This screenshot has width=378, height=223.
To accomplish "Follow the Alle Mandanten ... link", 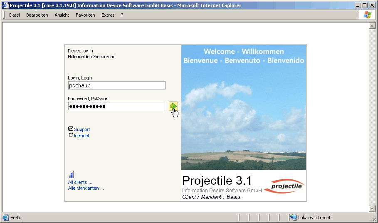I will point(86,188).
